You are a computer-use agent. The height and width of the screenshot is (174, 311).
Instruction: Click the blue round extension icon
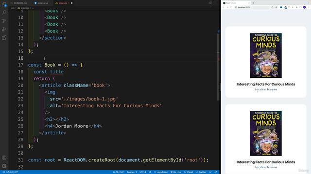(281, 7)
